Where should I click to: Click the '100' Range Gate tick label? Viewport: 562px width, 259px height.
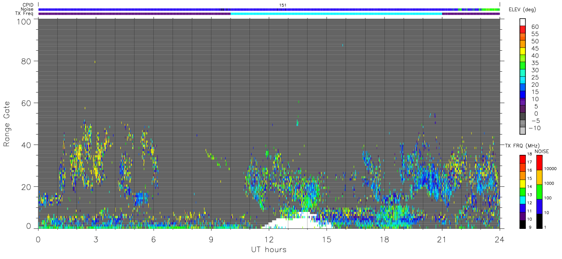click(24, 21)
